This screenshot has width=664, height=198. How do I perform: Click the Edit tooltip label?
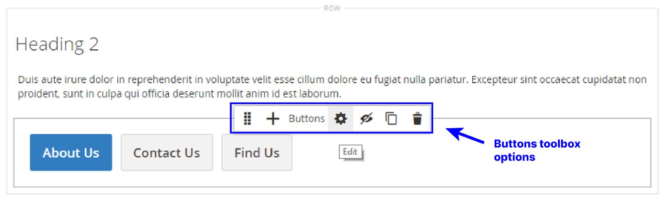pos(350,152)
